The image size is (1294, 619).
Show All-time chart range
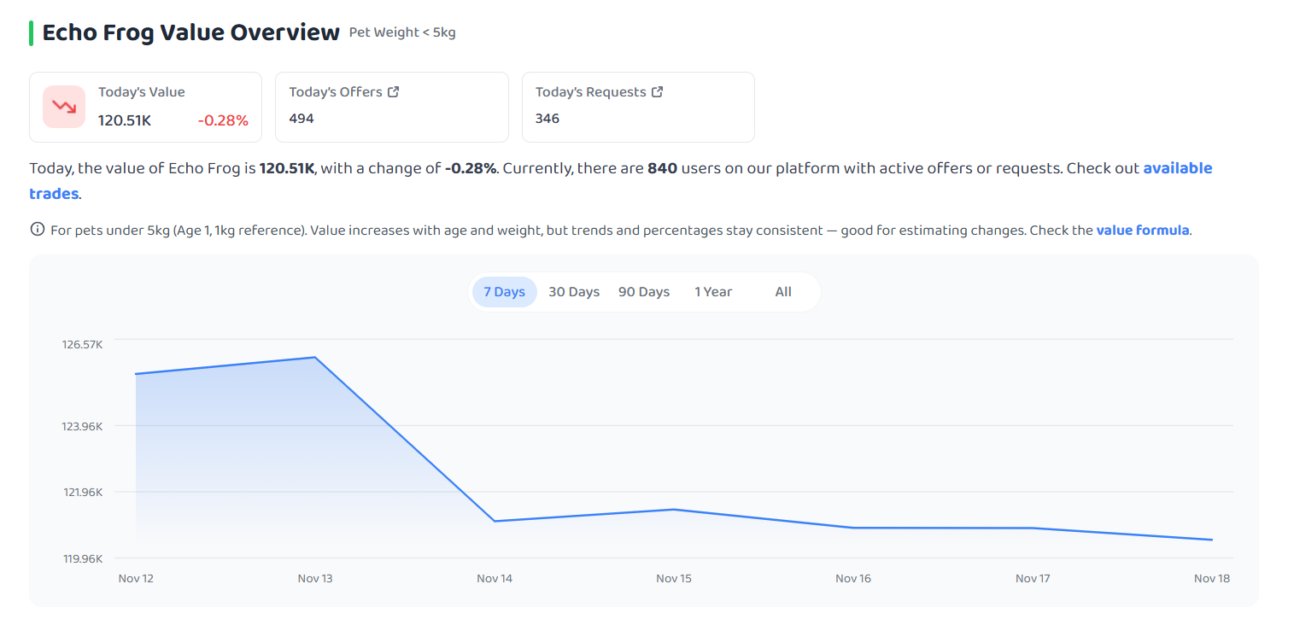click(x=783, y=292)
